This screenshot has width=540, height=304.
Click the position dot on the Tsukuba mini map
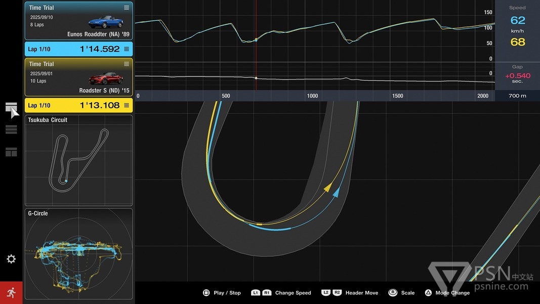click(66, 180)
